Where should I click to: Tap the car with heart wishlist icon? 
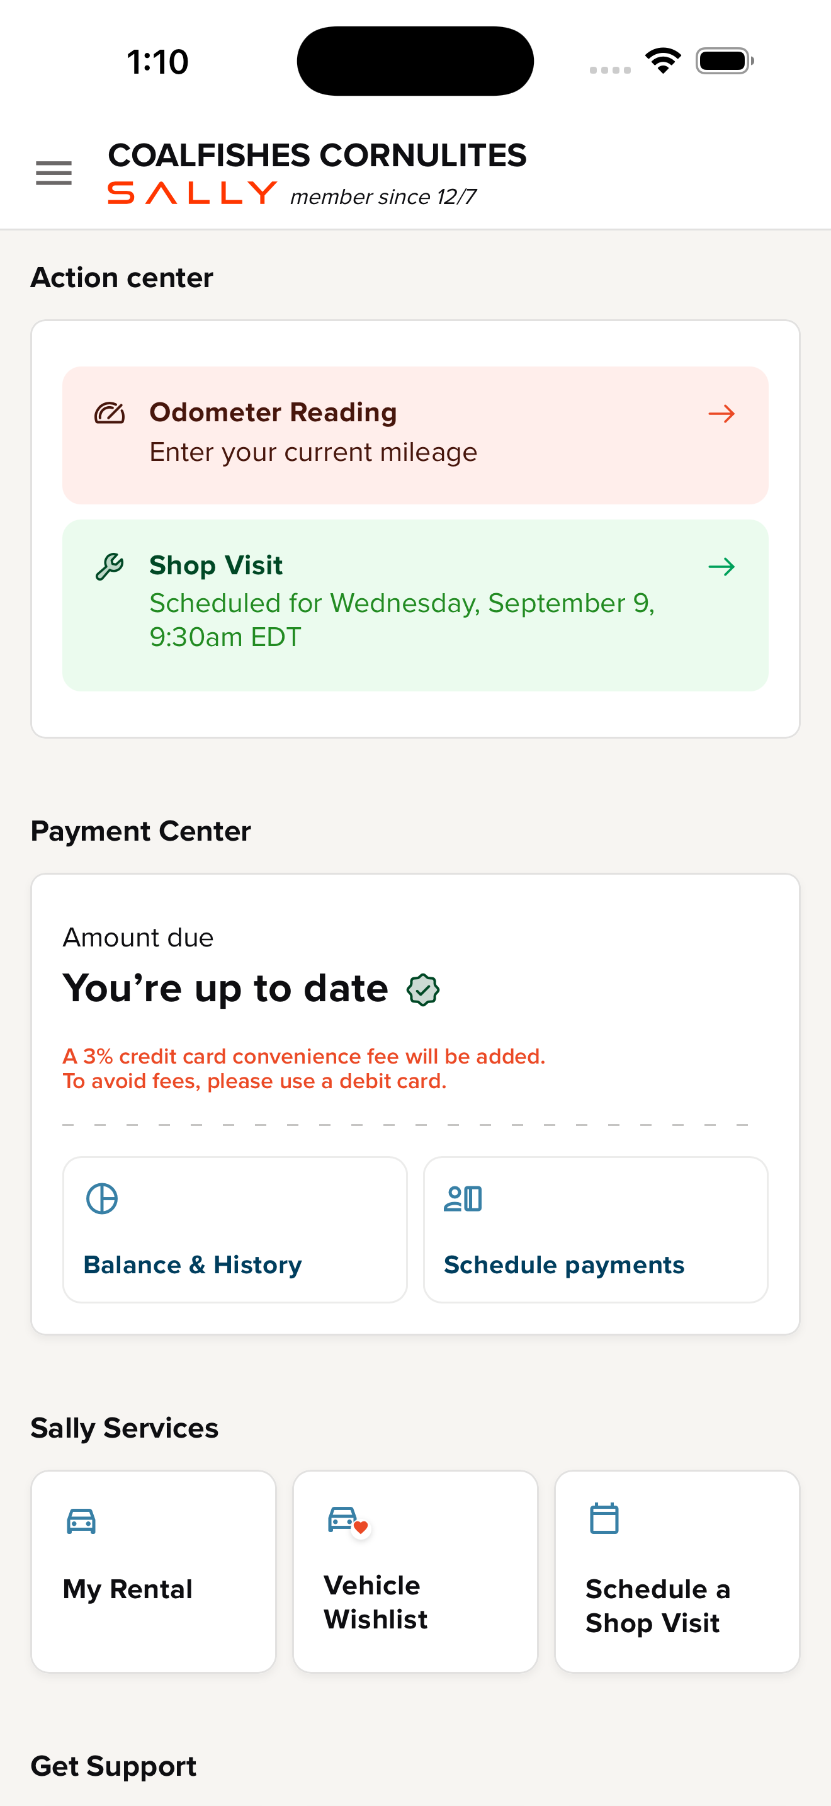pos(349,1521)
